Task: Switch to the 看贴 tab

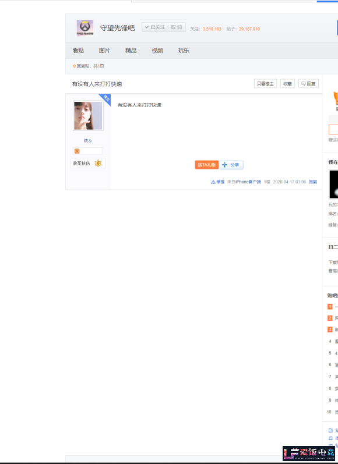Action: [78, 50]
